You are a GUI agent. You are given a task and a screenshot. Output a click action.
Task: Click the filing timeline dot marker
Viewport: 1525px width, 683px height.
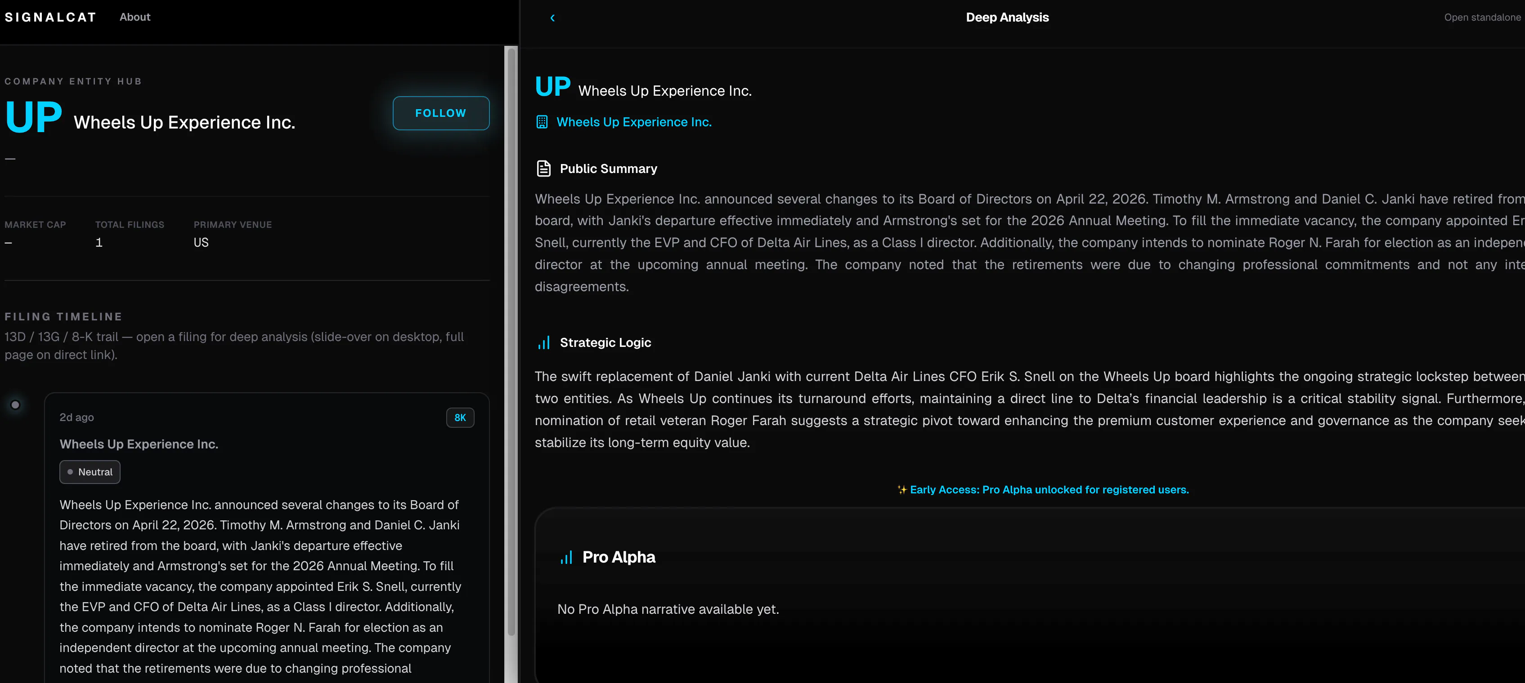pyautogui.click(x=15, y=405)
